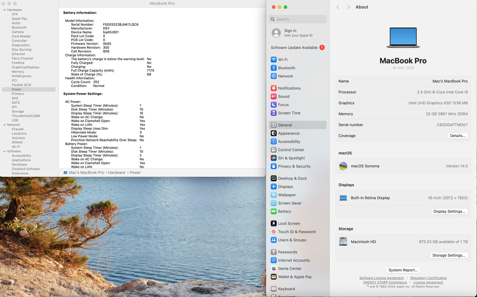Click the coverage Details button

pos(458,136)
